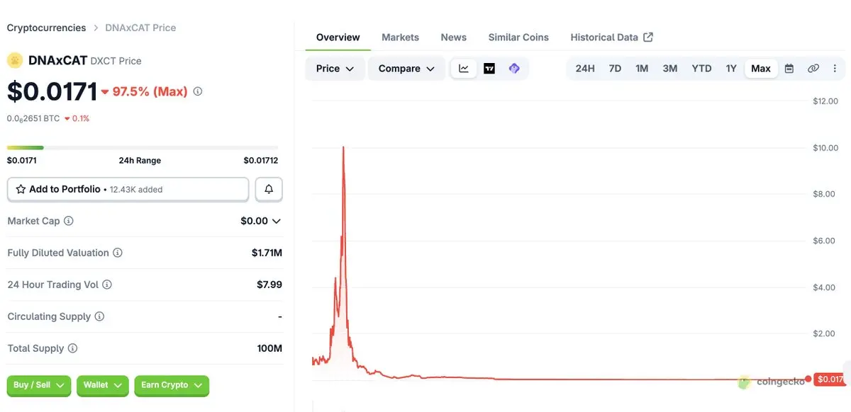Select the purple diamond chart icon
Image resolution: width=851 pixels, height=412 pixels.
[514, 69]
